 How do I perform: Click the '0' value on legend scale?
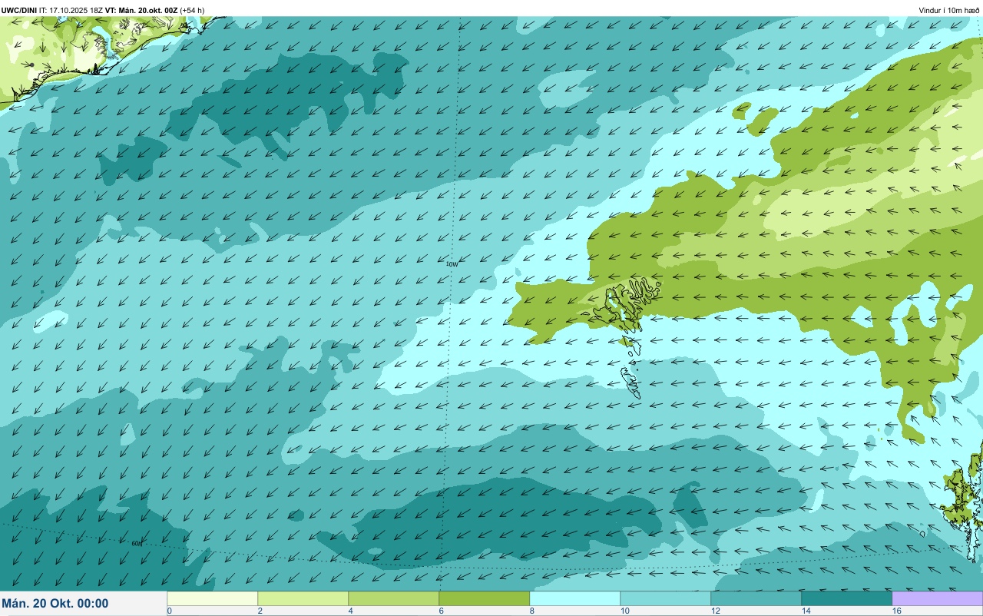(169, 611)
